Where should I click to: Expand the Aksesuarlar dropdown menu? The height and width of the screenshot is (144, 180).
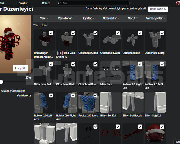point(111,18)
